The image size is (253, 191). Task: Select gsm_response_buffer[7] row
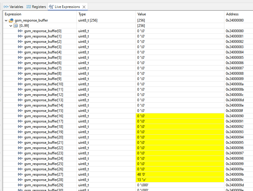[128, 68]
